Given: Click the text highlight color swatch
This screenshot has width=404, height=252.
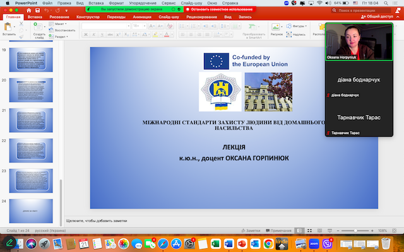Looking at the screenshot, I should 155,35.
